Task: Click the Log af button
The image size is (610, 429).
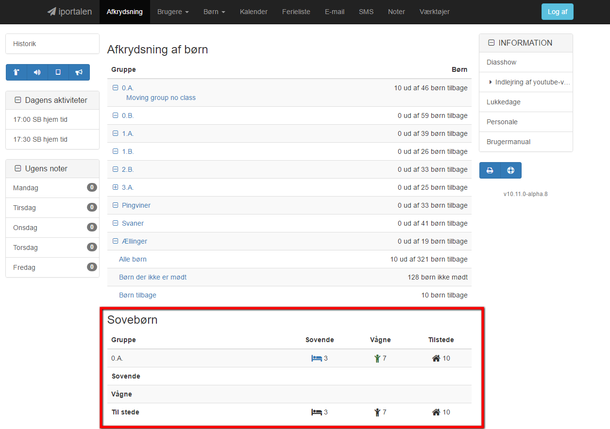Action: coord(558,12)
